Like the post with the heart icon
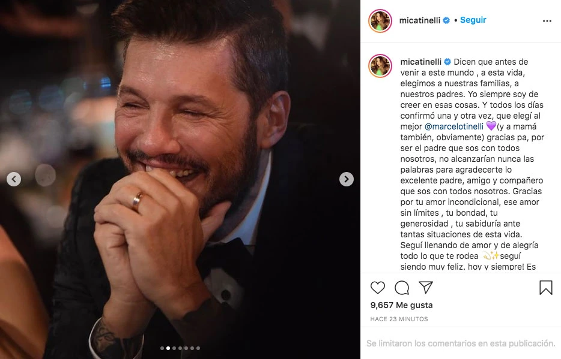This screenshot has height=359, width=561. (x=378, y=288)
